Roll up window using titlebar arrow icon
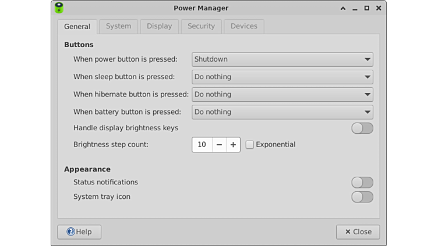Viewport: 438px width, 246px height. (x=342, y=8)
